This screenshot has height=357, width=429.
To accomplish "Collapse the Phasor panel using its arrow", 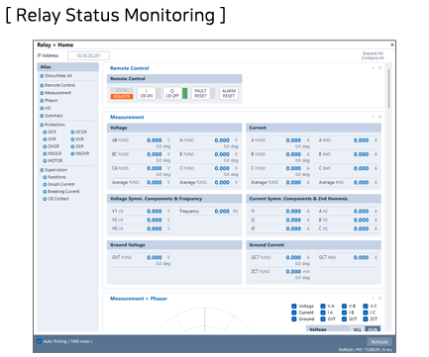I will pos(374,298).
